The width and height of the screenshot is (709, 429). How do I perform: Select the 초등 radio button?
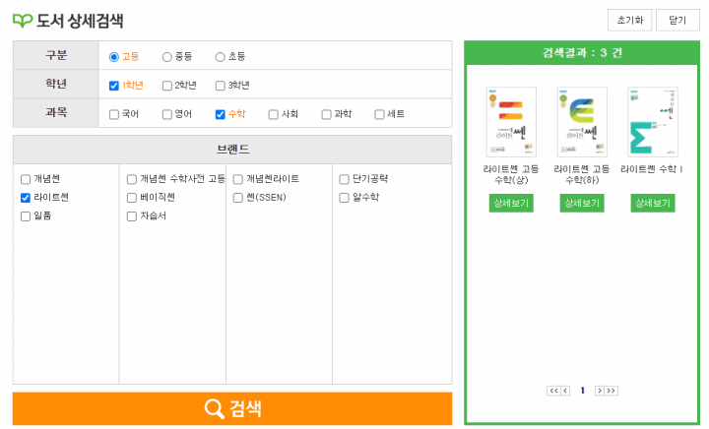(220, 57)
